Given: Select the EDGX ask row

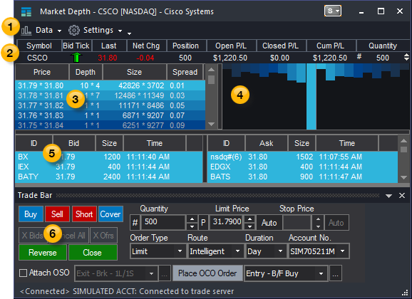Looking at the screenshot, I should (x=302, y=167).
